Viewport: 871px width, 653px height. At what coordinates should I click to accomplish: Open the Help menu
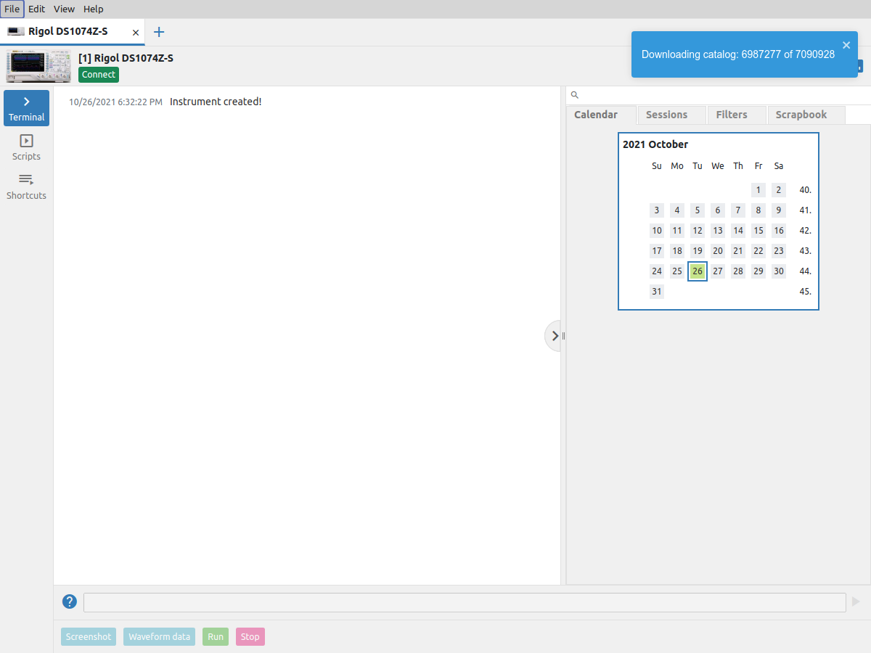click(94, 9)
